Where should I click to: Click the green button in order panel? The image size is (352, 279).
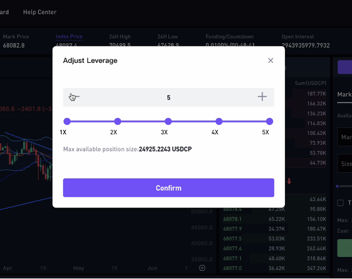pos(344,248)
